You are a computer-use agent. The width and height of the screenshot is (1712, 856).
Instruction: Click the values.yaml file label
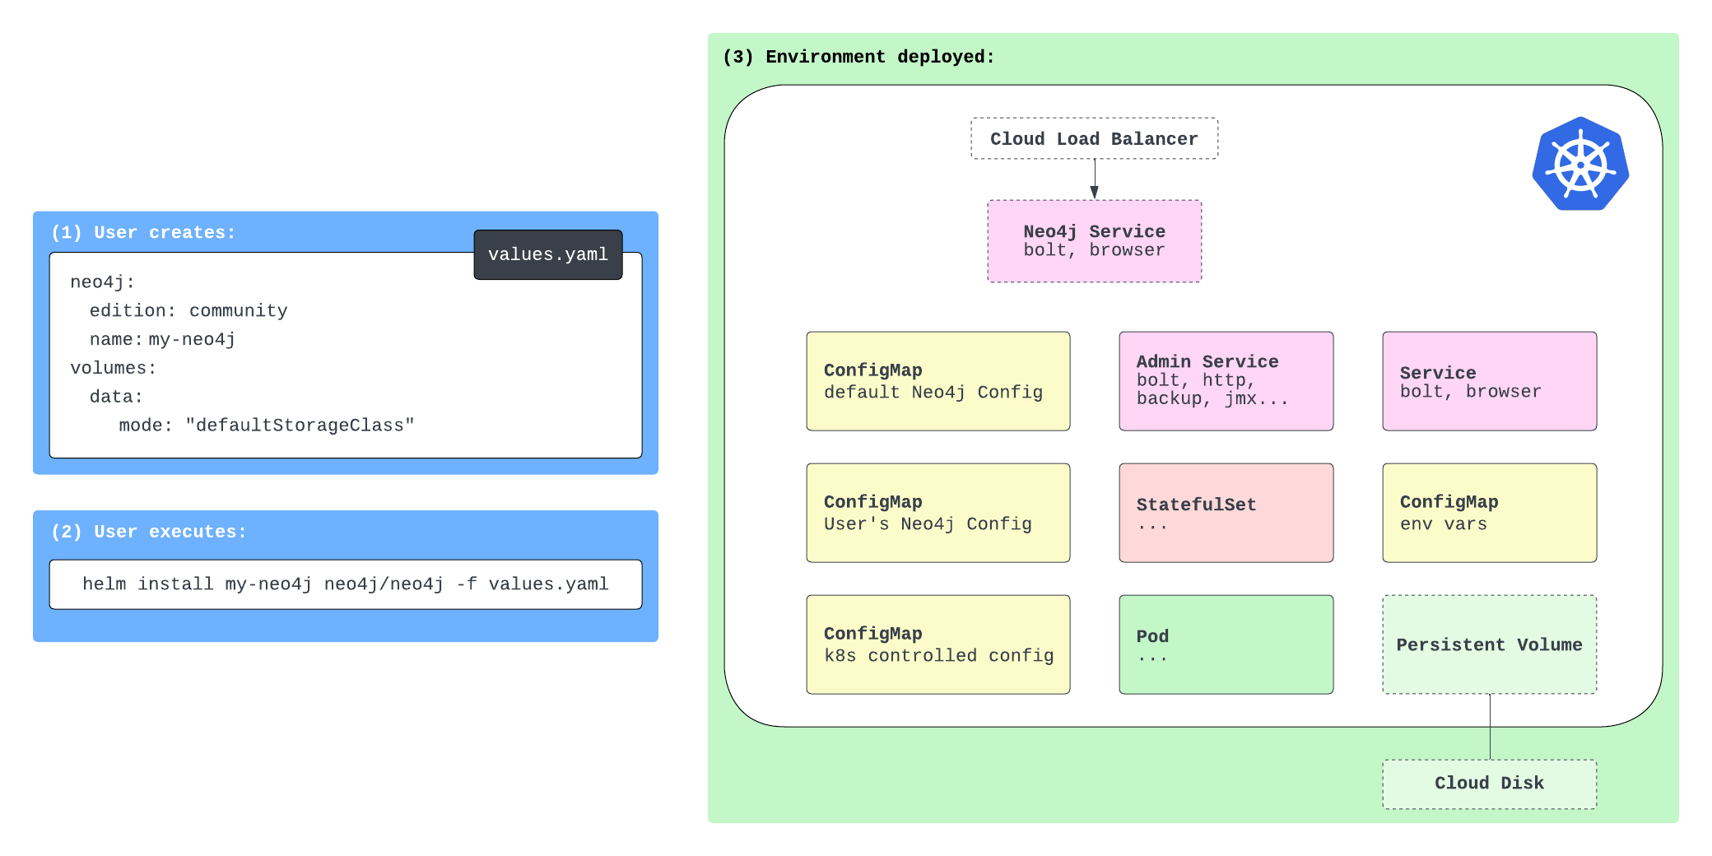point(547,255)
